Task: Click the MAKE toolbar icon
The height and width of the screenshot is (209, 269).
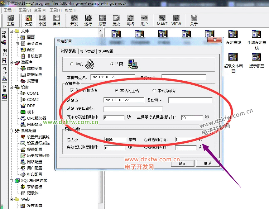Action: click(x=162, y=20)
